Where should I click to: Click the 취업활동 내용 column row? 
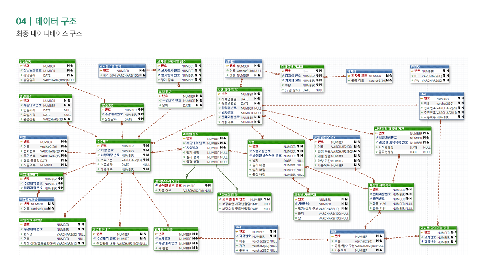click(x=120, y=243)
